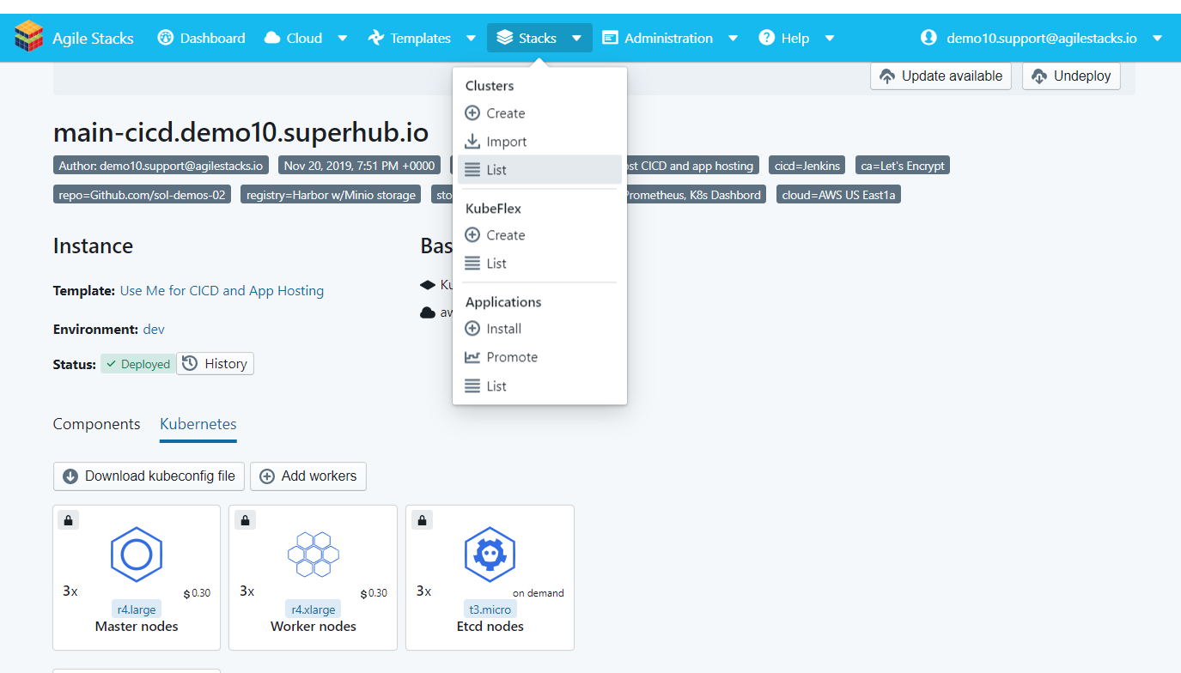Click the cicd=Jenkins tag
The height and width of the screenshot is (673, 1181).
(807, 166)
